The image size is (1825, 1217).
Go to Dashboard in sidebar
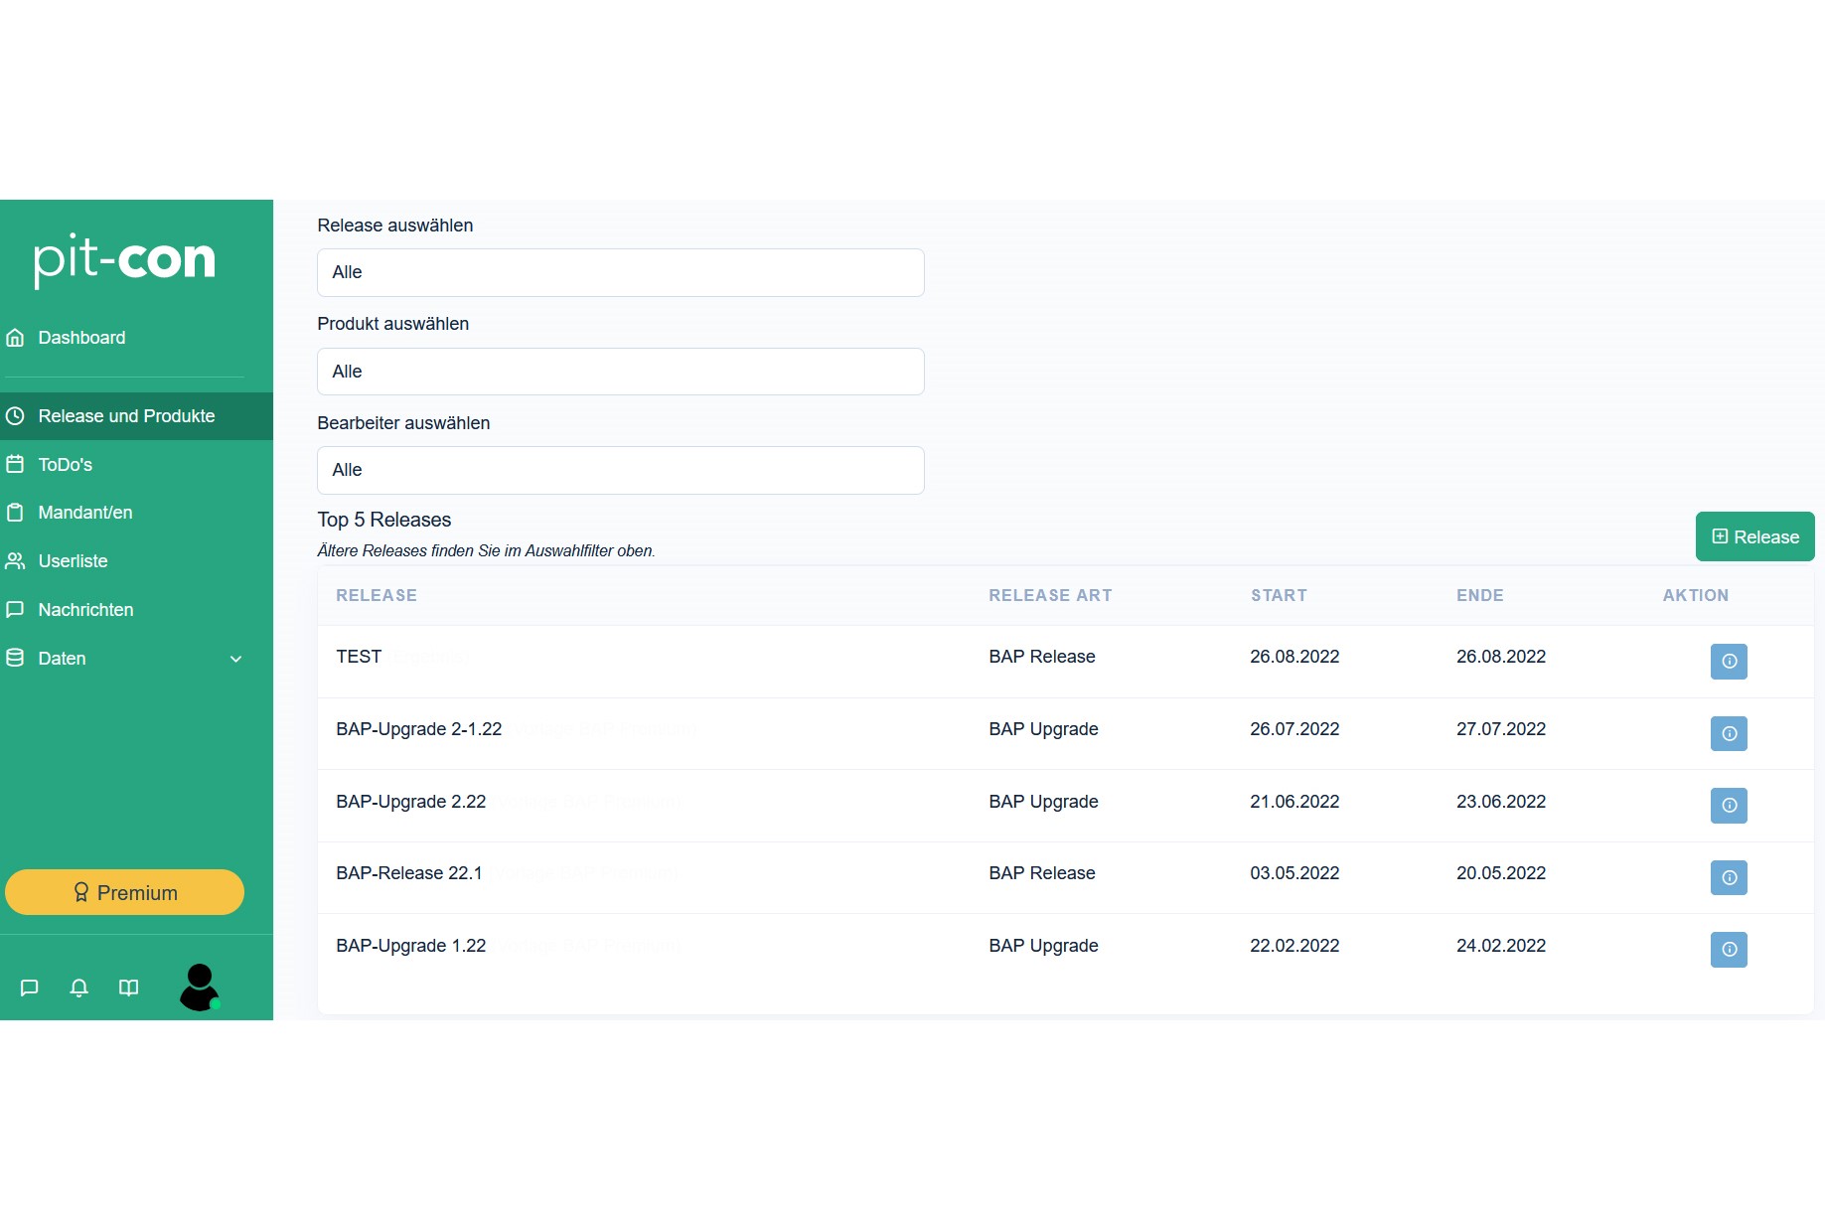(x=81, y=338)
